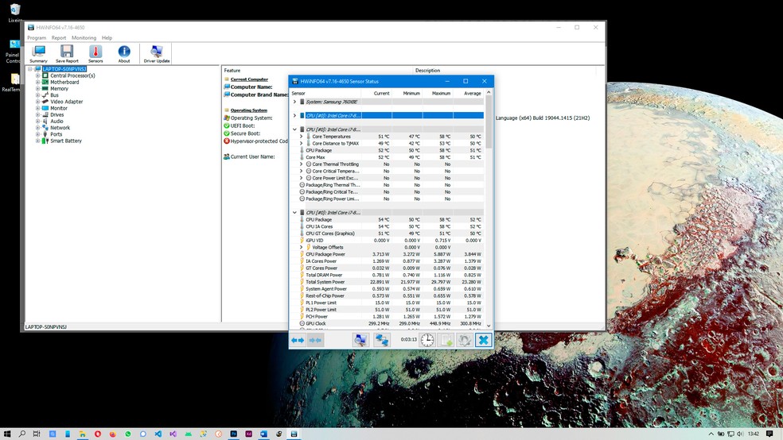Screen dimensions: 783x440
Task: Click the About toolbar icon
Action: tap(124, 53)
